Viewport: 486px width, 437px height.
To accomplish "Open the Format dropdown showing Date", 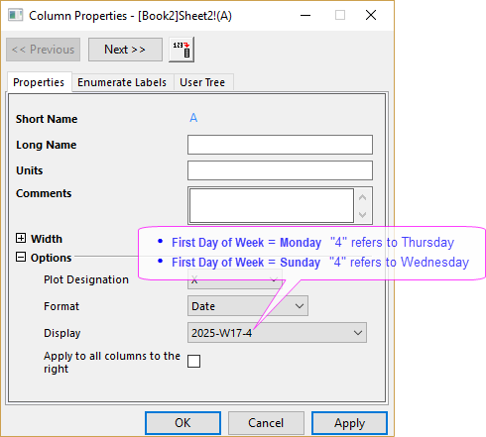I will (248, 306).
